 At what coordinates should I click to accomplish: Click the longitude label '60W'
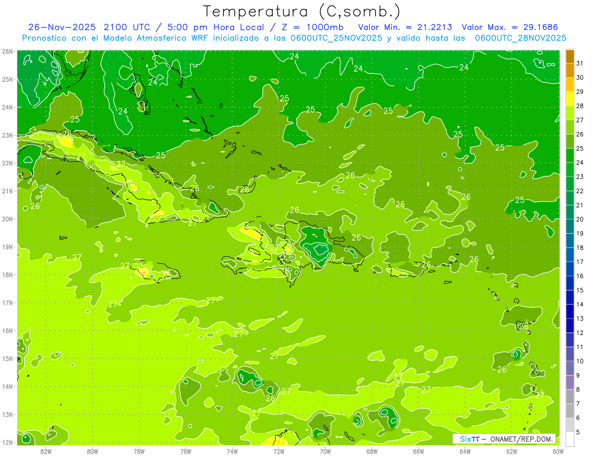tap(558, 451)
